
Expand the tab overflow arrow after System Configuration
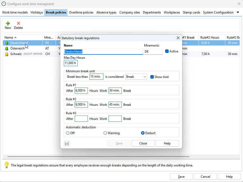(238, 12)
